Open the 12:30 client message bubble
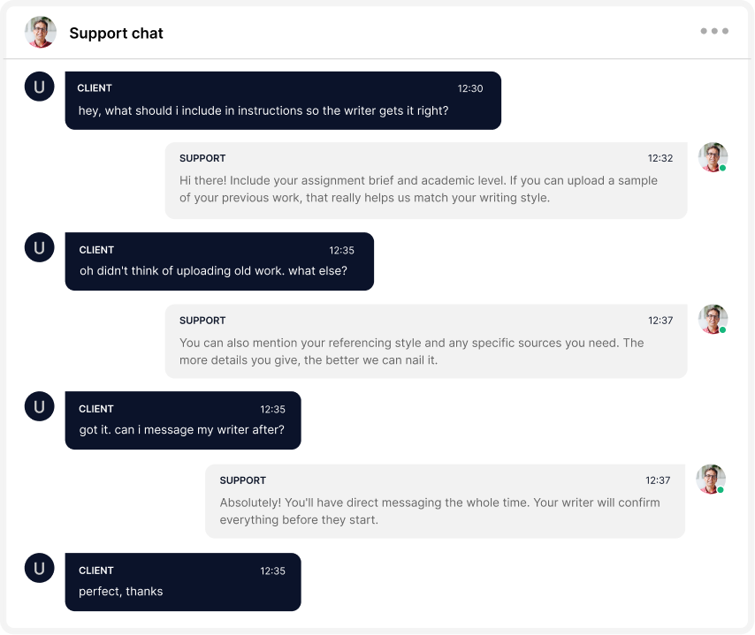The width and height of the screenshot is (755, 635). [282, 101]
